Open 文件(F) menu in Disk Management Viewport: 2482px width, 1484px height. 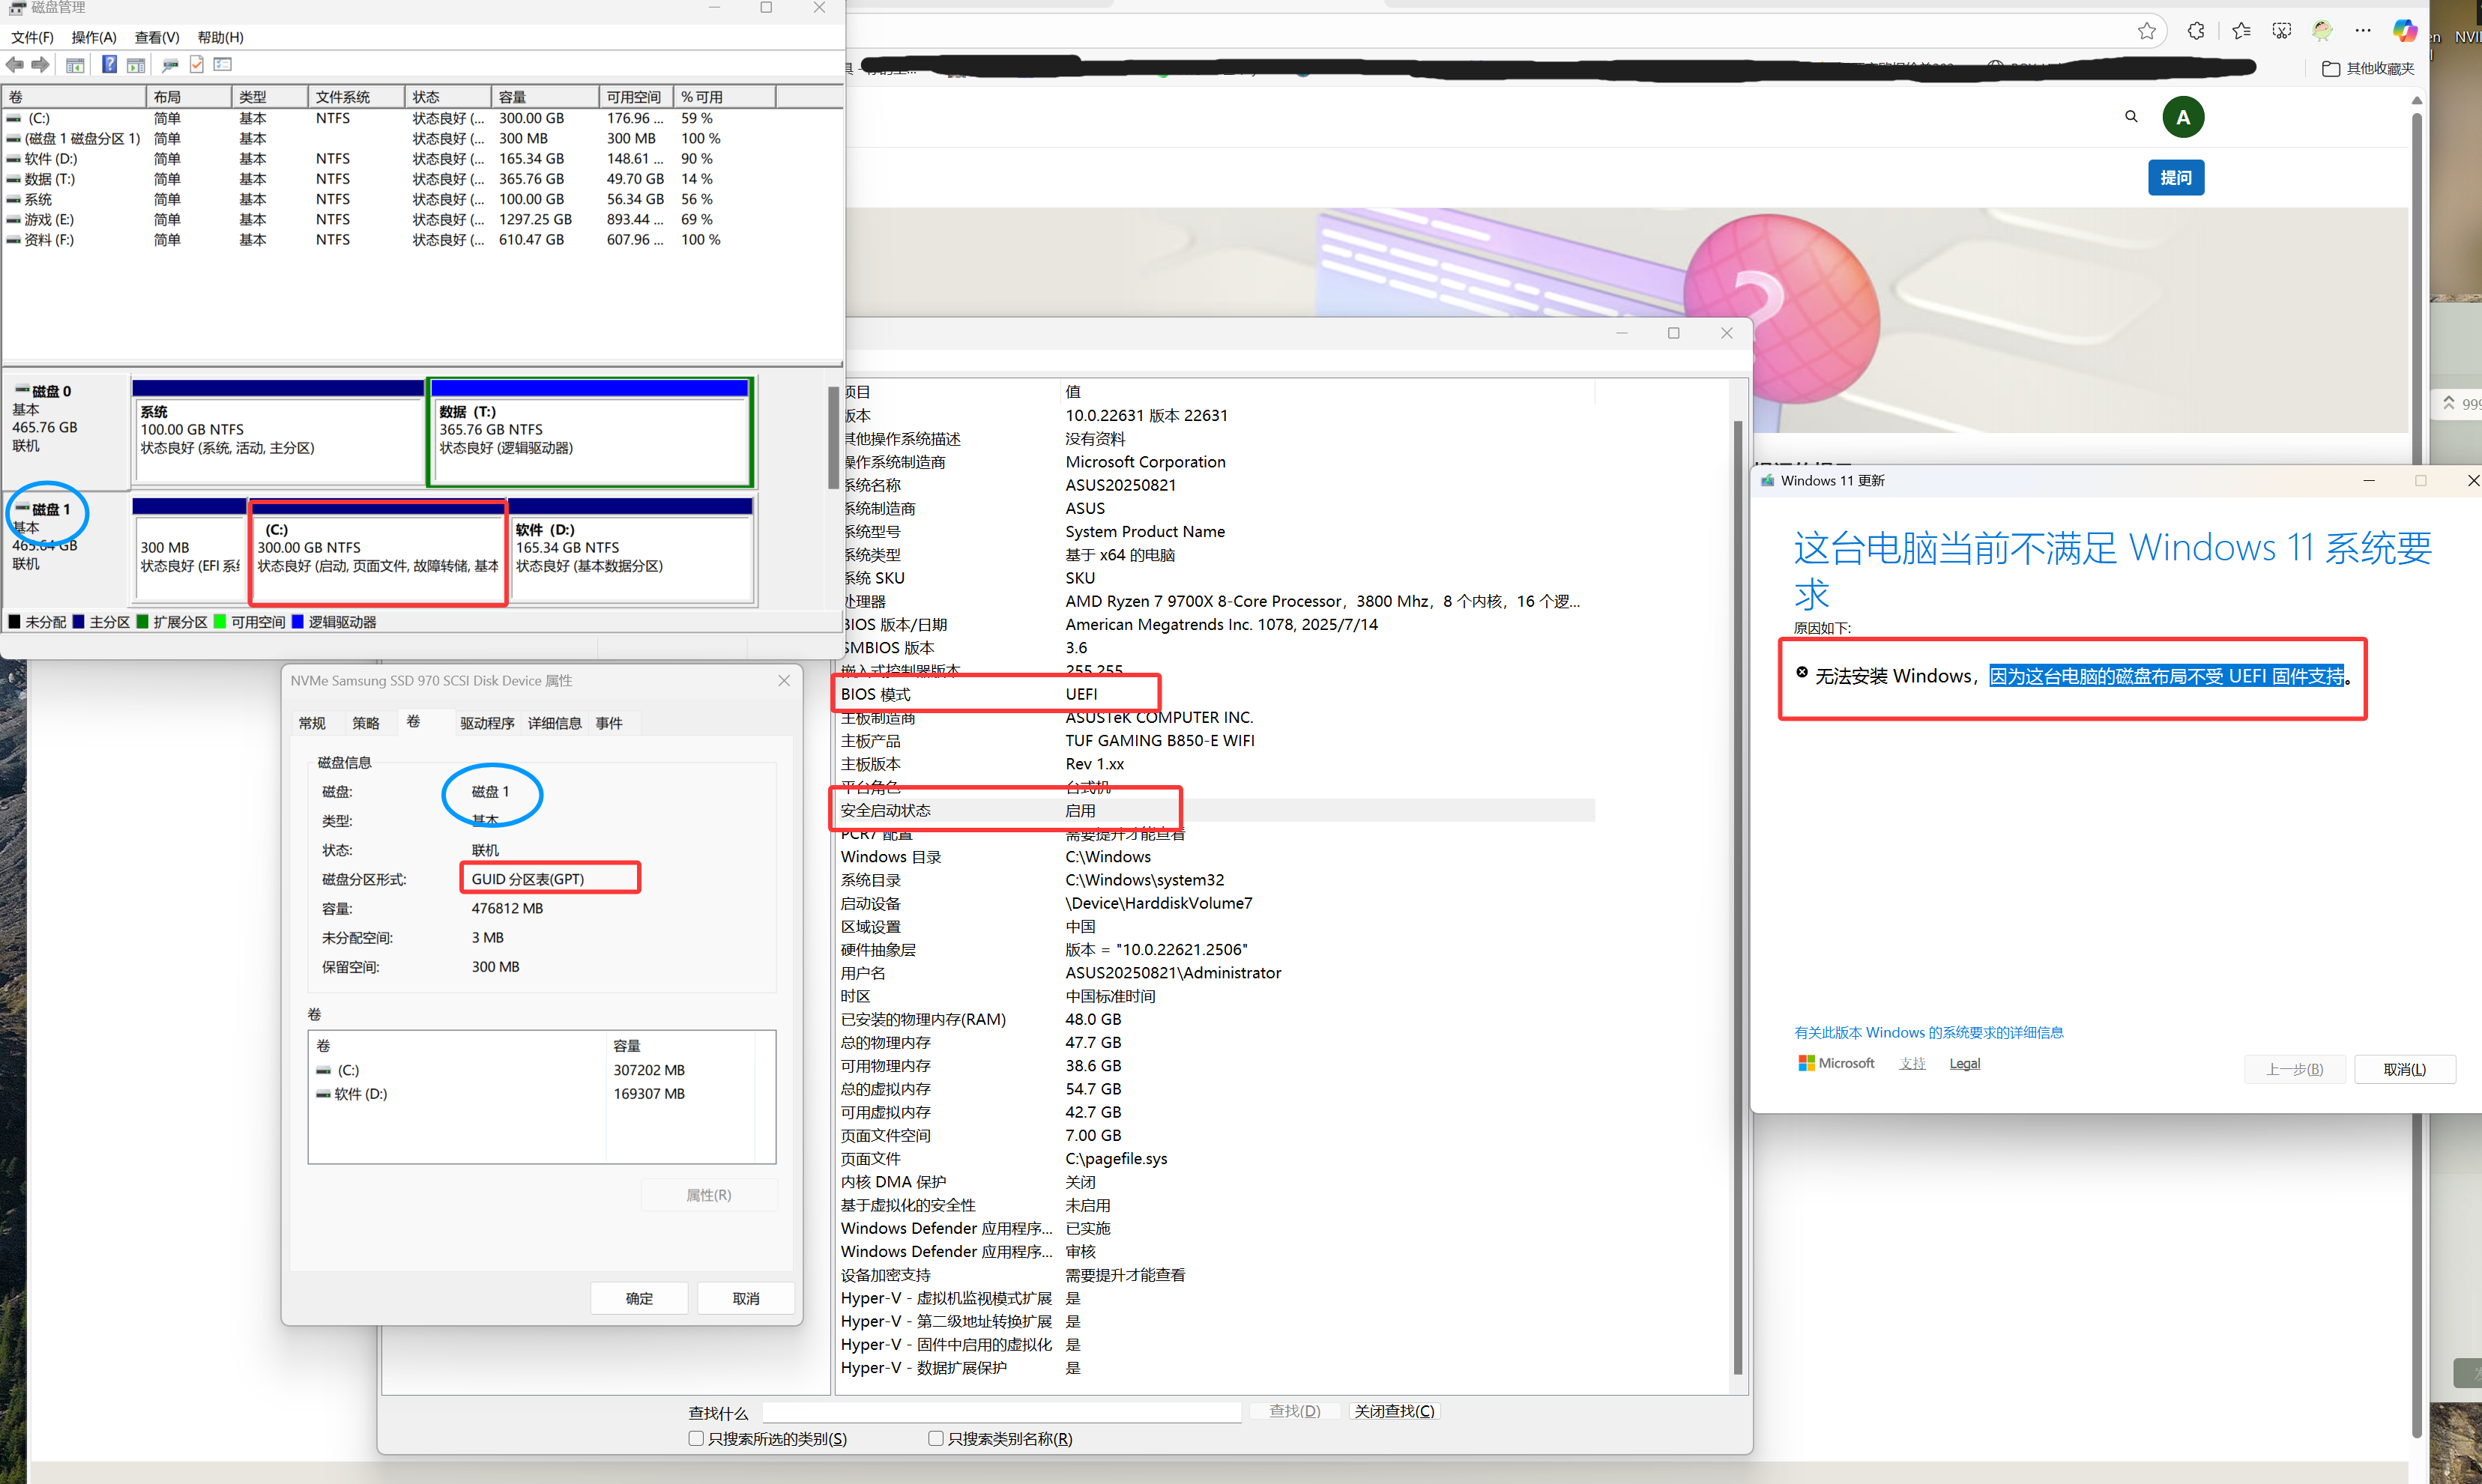tap(32, 37)
